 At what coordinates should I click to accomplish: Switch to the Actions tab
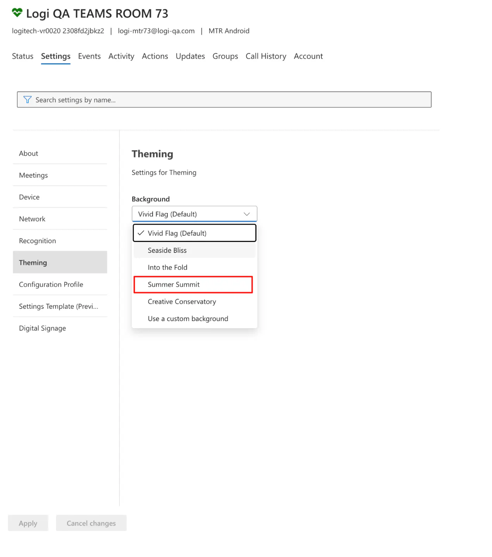pyautogui.click(x=155, y=56)
